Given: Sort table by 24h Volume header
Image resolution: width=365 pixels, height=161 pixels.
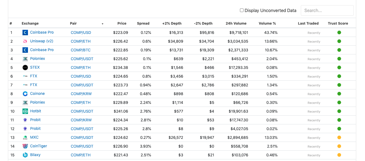Looking at the screenshot, I should click(236, 24).
